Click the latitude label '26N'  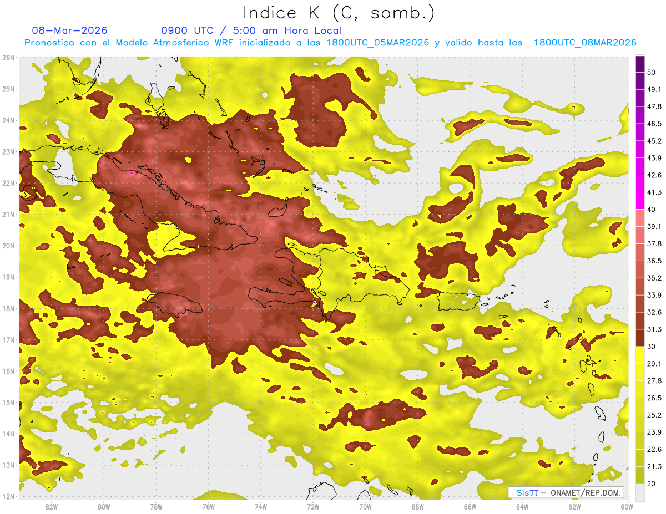[x=8, y=58]
